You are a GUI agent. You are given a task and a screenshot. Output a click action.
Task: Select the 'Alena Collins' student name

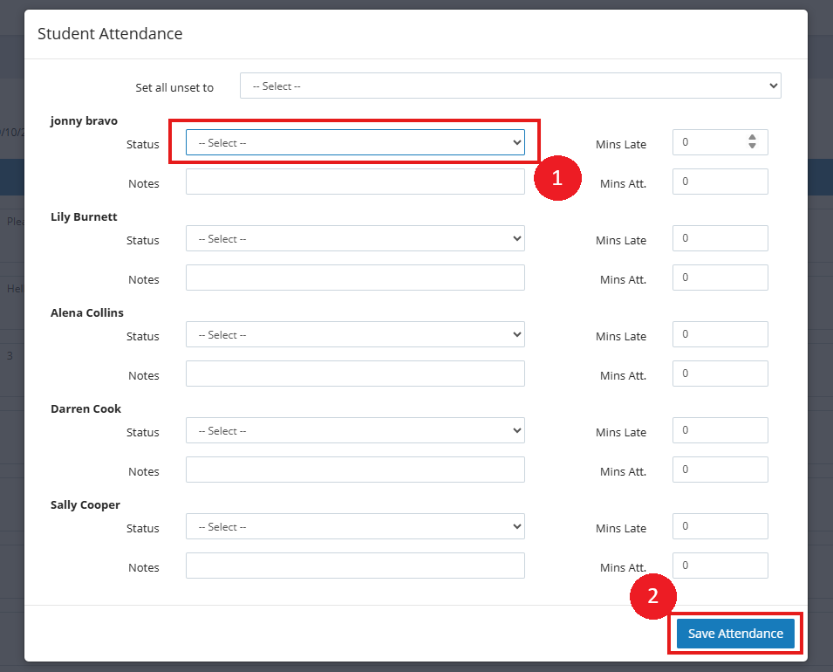pos(87,313)
